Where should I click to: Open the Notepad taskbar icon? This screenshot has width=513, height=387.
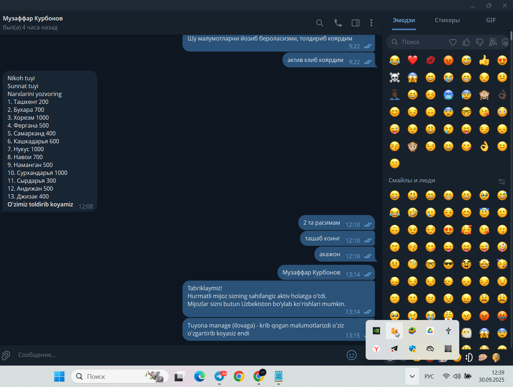point(279,376)
